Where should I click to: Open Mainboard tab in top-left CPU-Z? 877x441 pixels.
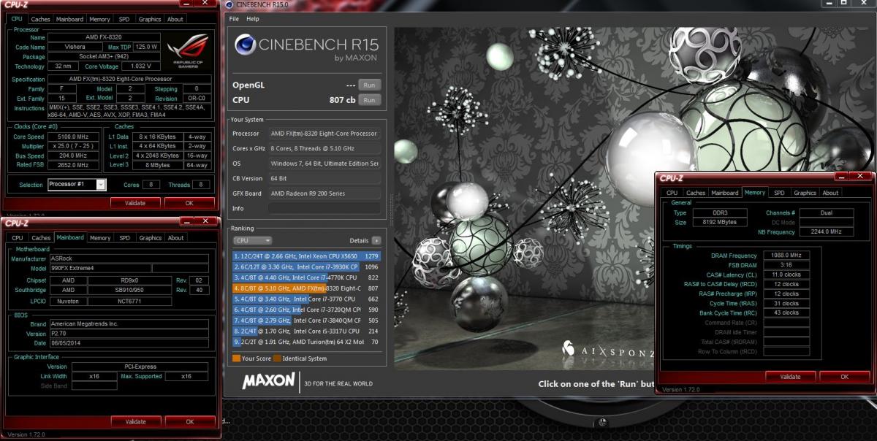70,20
